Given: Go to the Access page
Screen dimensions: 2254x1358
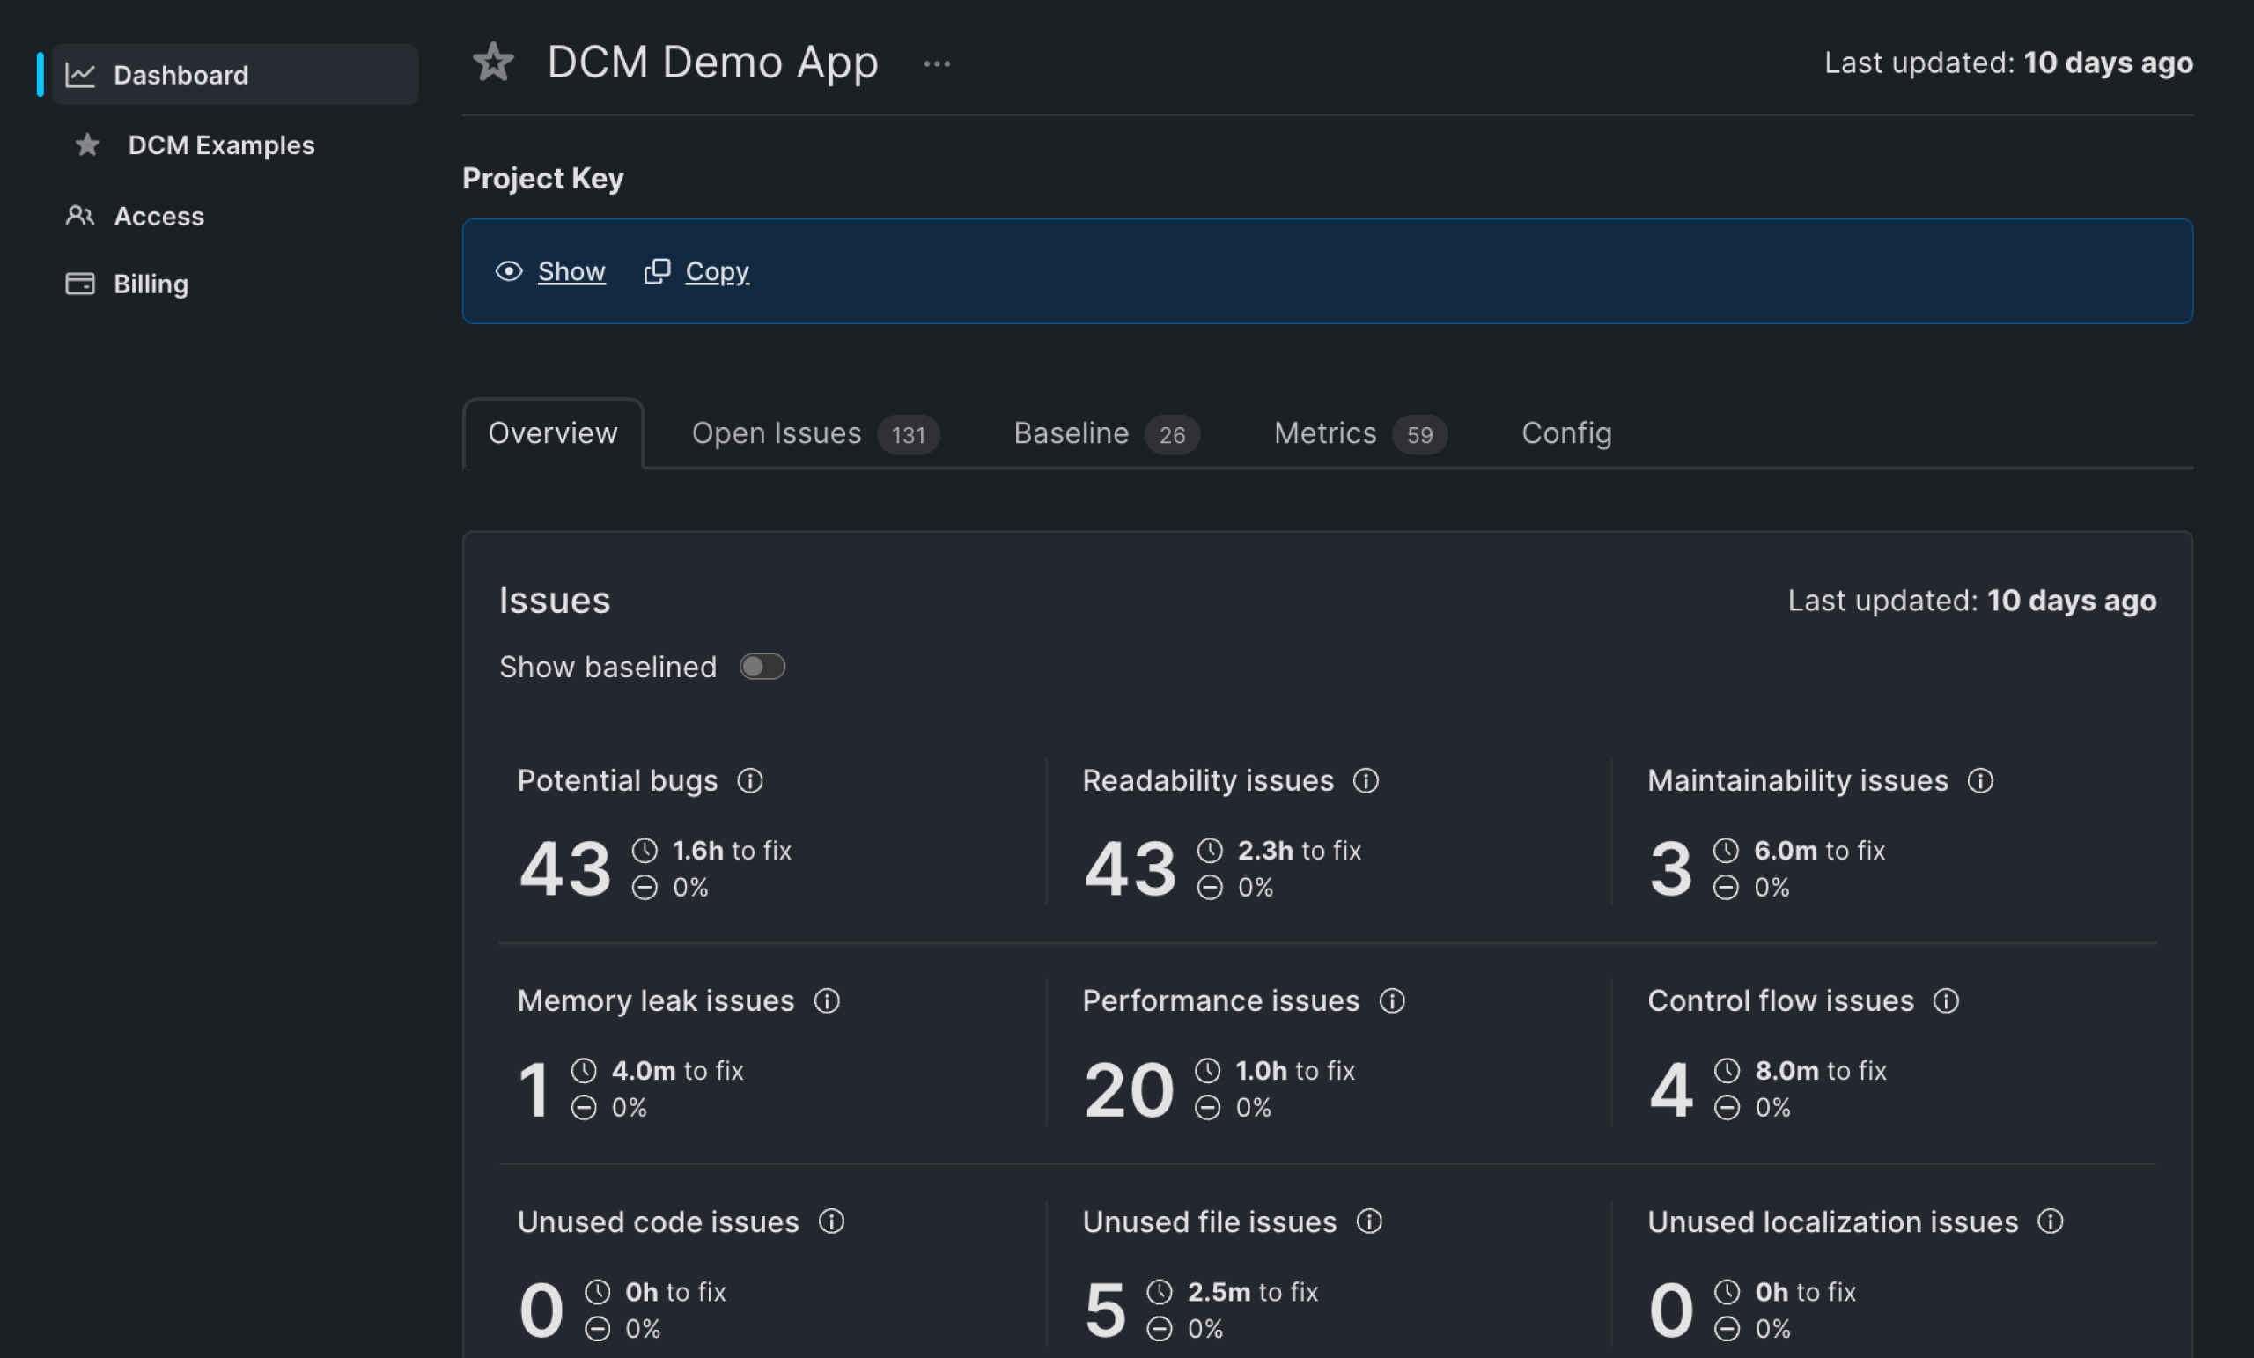Looking at the screenshot, I should click(x=159, y=217).
